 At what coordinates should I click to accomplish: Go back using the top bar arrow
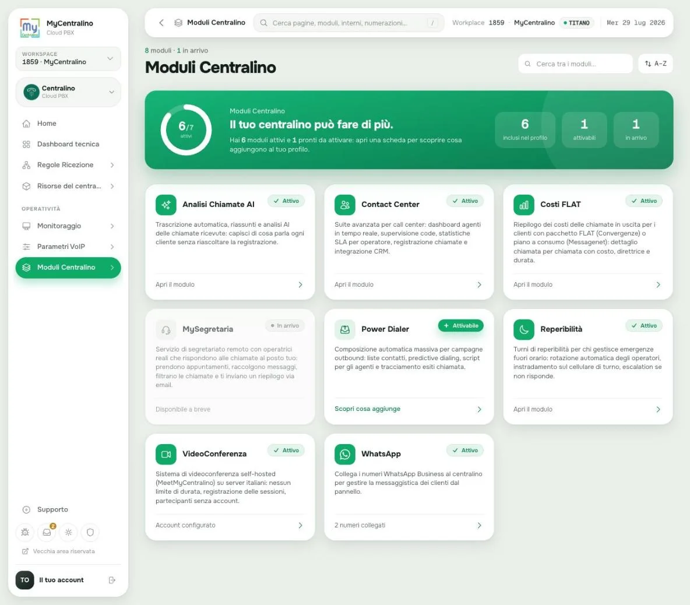161,23
